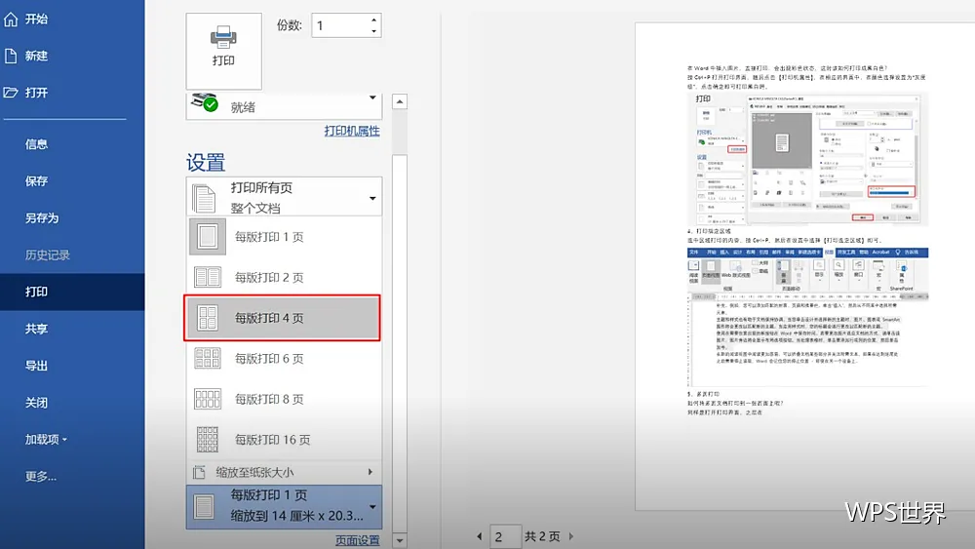Decrease copies with the down spinner arrow
Viewport: 975px width, 549px height.
pyautogui.click(x=373, y=31)
